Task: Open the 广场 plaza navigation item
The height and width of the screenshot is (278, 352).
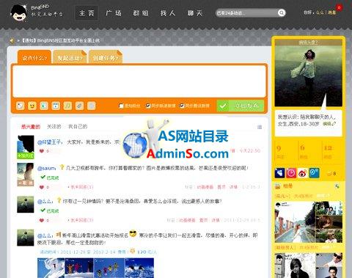Action: (x=114, y=13)
